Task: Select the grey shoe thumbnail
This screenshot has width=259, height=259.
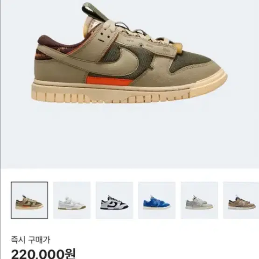Action: [x=199, y=200]
